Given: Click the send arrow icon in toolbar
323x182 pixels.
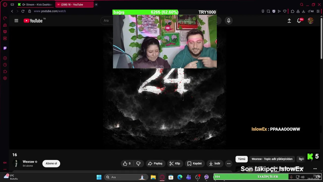Looking at the screenshot, I should pos(279,11).
